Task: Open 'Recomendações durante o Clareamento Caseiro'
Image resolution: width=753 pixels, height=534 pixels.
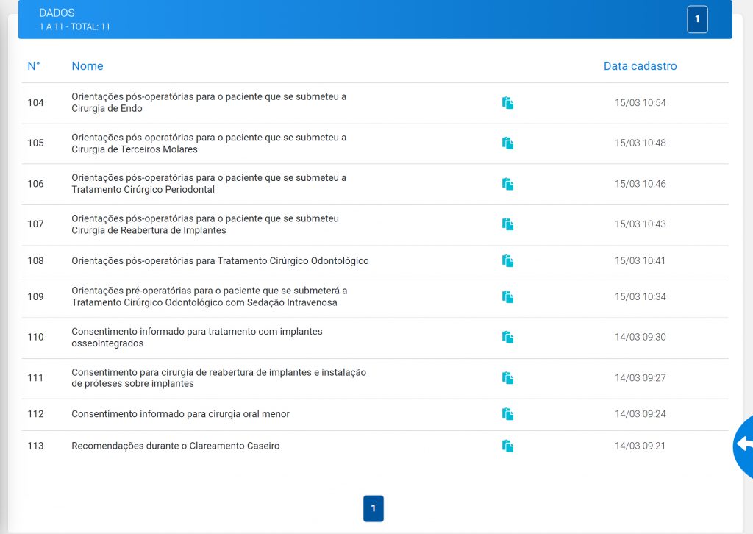Action: [x=176, y=446]
